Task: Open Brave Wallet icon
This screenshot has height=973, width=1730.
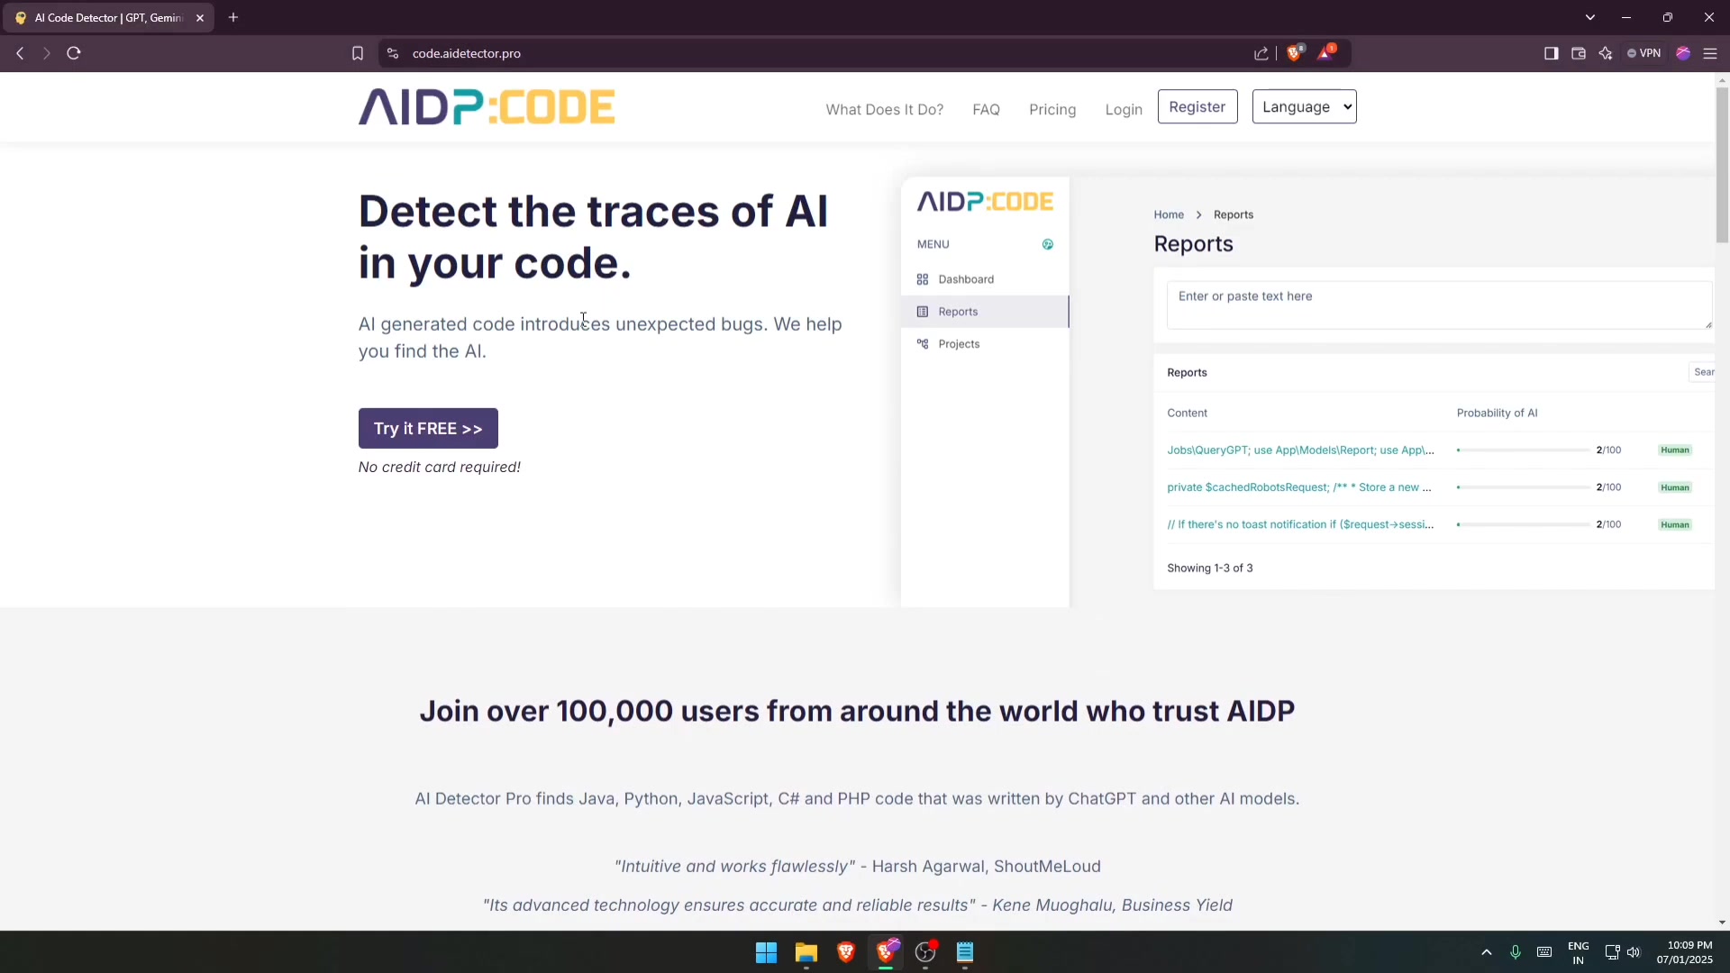Action: coord(1579,53)
